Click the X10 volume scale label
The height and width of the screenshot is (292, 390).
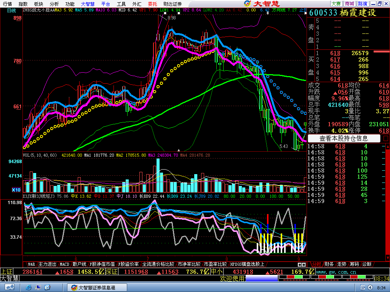point(16,190)
